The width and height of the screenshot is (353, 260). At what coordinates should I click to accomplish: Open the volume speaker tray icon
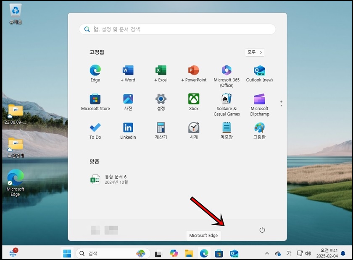pyautogui.click(x=308, y=253)
